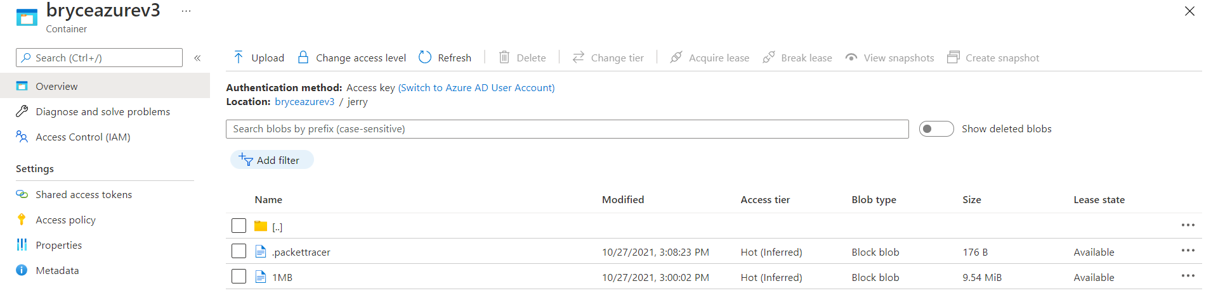Sort by the Name column header
The height and width of the screenshot is (305, 1218).
tap(268, 199)
